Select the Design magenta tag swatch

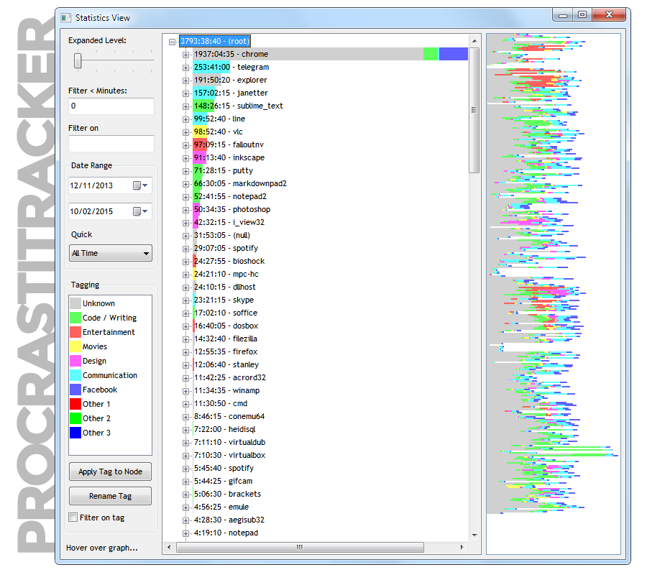point(75,362)
